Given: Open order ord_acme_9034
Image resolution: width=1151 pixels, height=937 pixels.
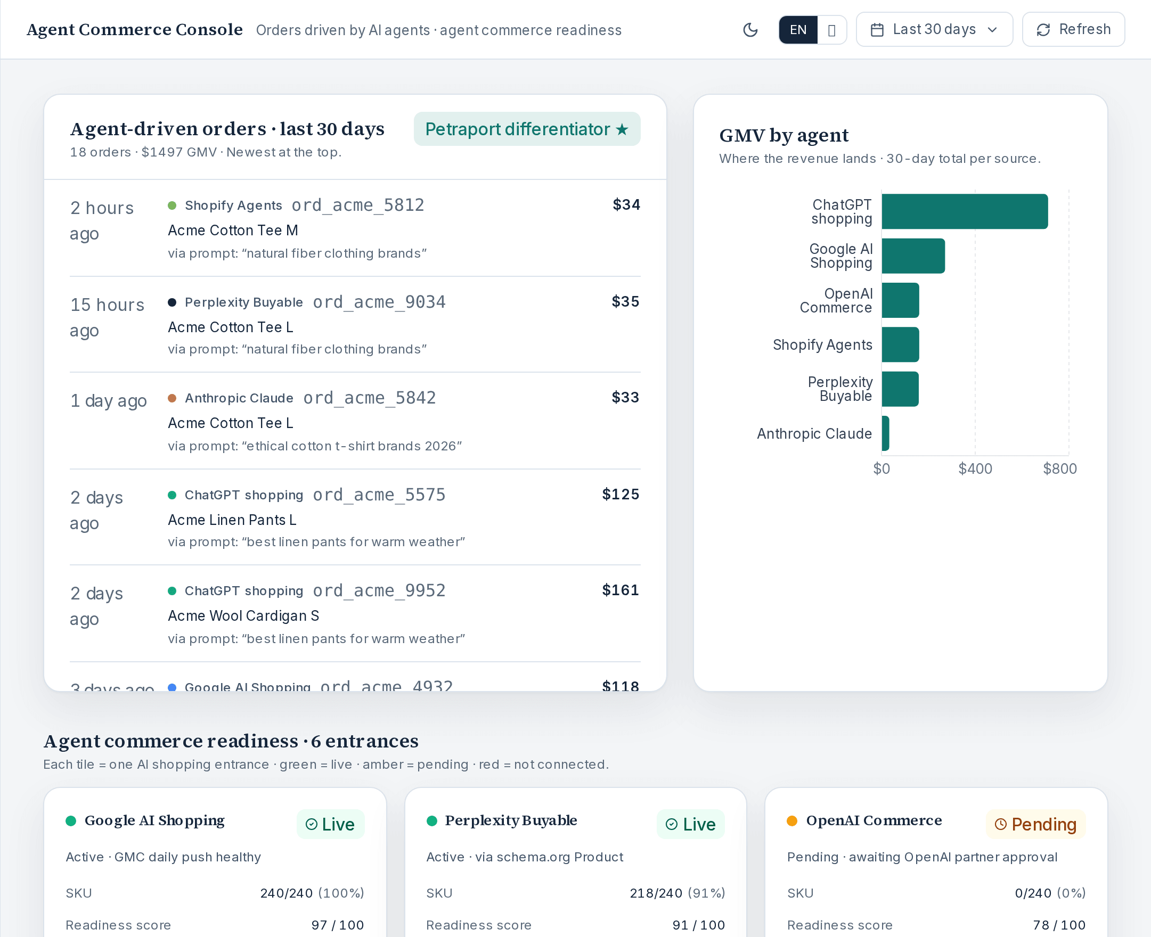Looking at the screenshot, I should [379, 302].
